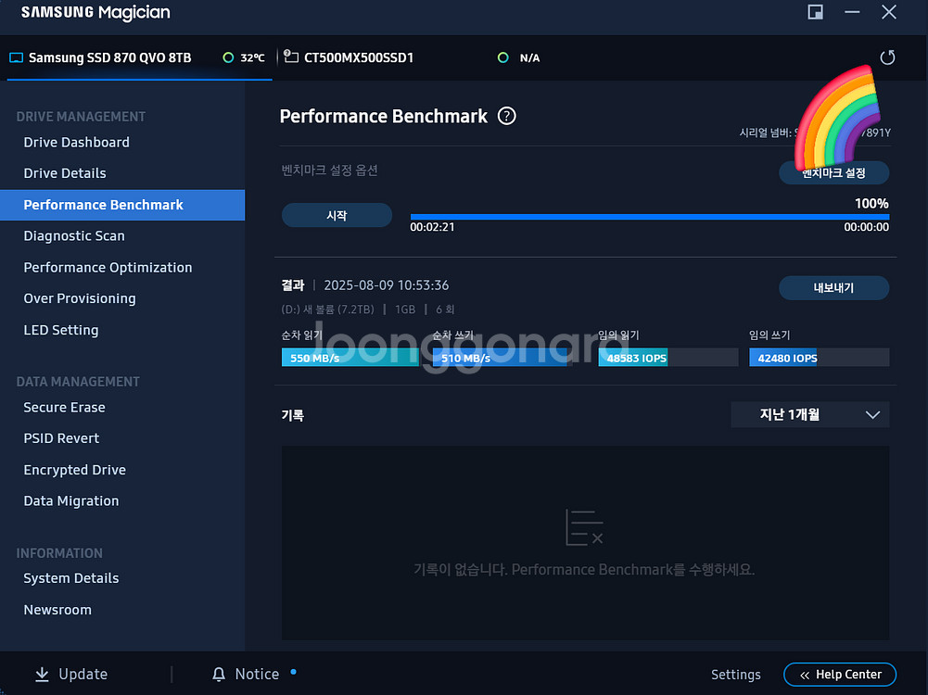Viewport: 928px width, 695px height.
Task: Click the 벤치마크 설정 button
Action: click(x=833, y=172)
